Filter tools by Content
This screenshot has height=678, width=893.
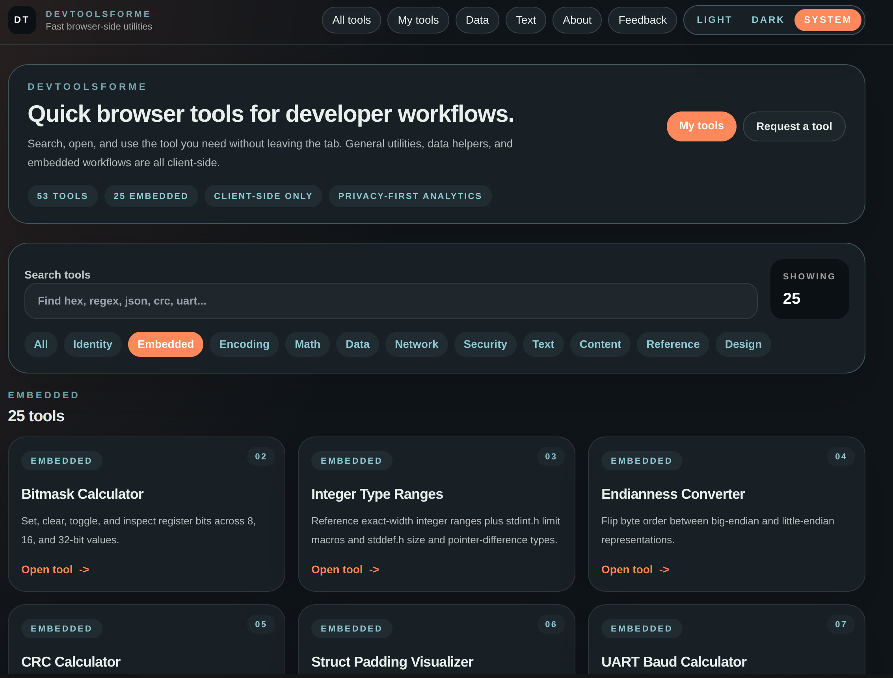(x=600, y=344)
